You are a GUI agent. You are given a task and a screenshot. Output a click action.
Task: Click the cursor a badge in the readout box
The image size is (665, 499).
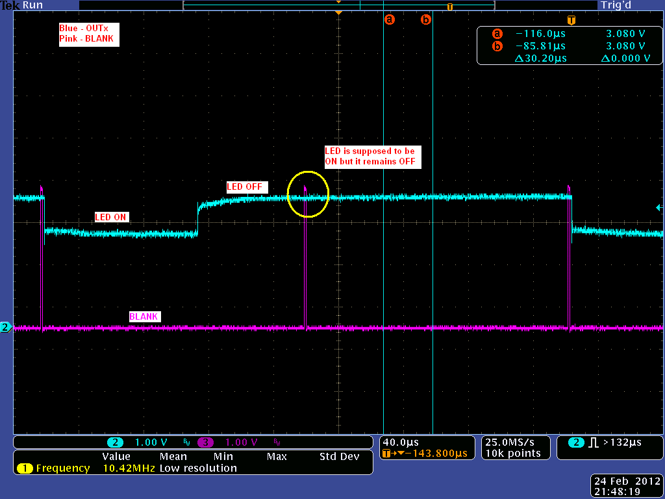click(497, 34)
